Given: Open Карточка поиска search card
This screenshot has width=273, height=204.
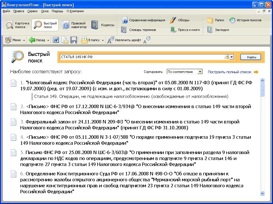Looking at the screenshot, I should [x=17, y=25].
